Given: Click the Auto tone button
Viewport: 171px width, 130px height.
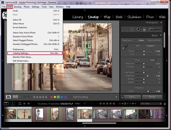Looking at the screenshot, I should pyautogui.click(x=152, y=60).
